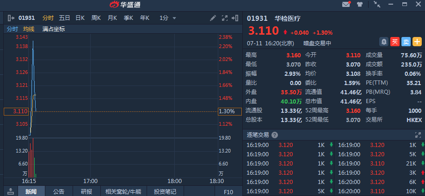The height and width of the screenshot is (196, 425).
Task: Click the shrink window arrows icon
Action: coord(377,4)
